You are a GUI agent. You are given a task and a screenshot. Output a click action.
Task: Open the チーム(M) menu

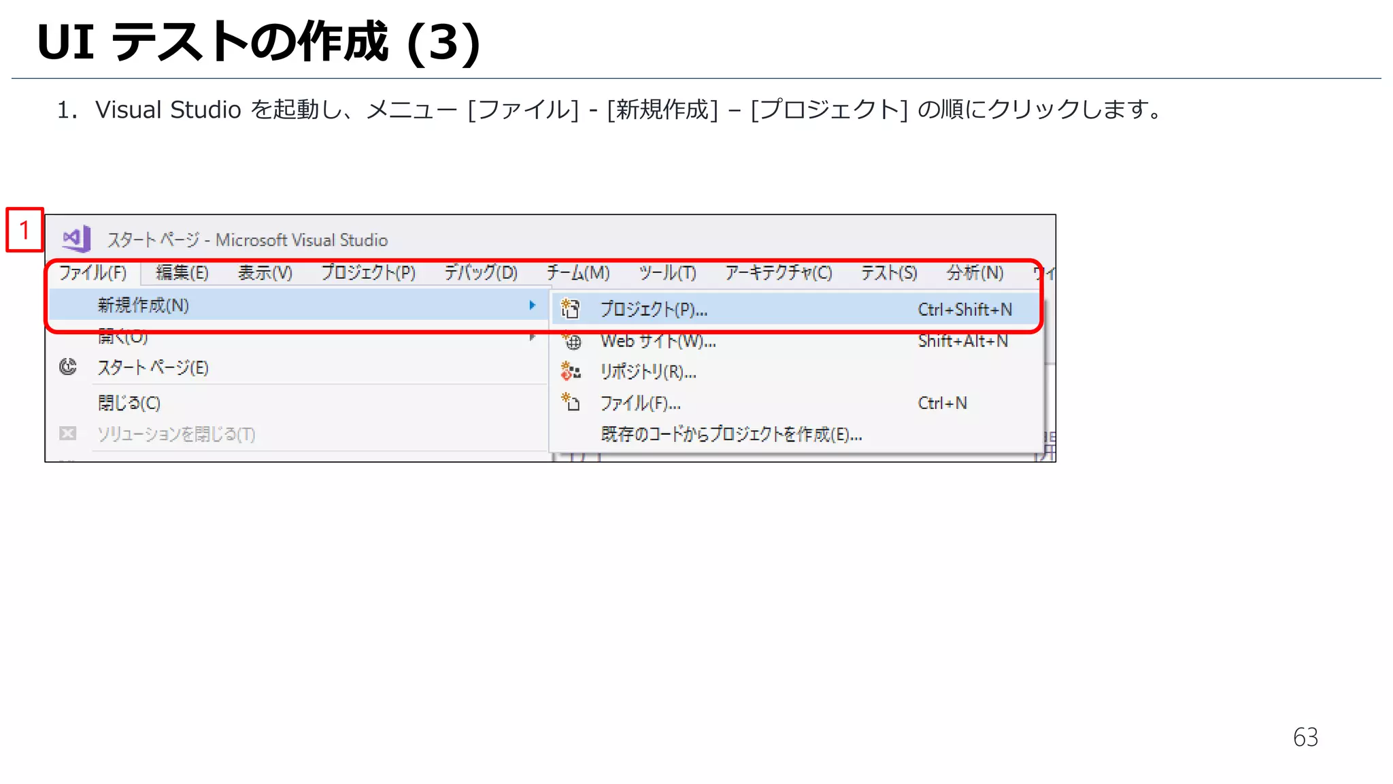click(x=578, y=273)
